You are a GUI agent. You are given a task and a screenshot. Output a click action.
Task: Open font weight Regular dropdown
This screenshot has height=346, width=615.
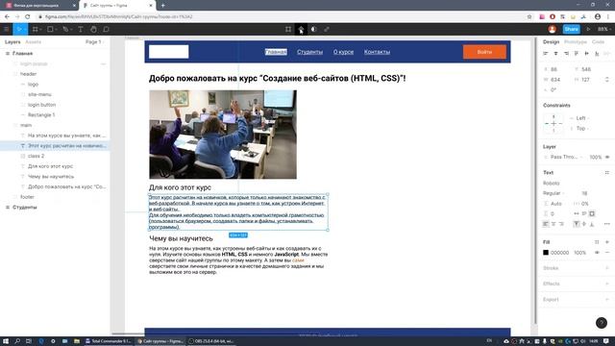(553, 193)
